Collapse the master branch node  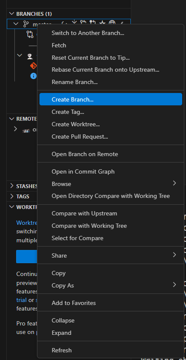pyautogui.click(x=16, y=24)
